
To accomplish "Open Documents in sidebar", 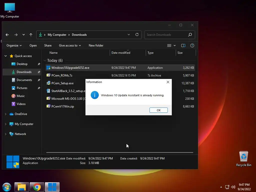I will tap(24, 80).
